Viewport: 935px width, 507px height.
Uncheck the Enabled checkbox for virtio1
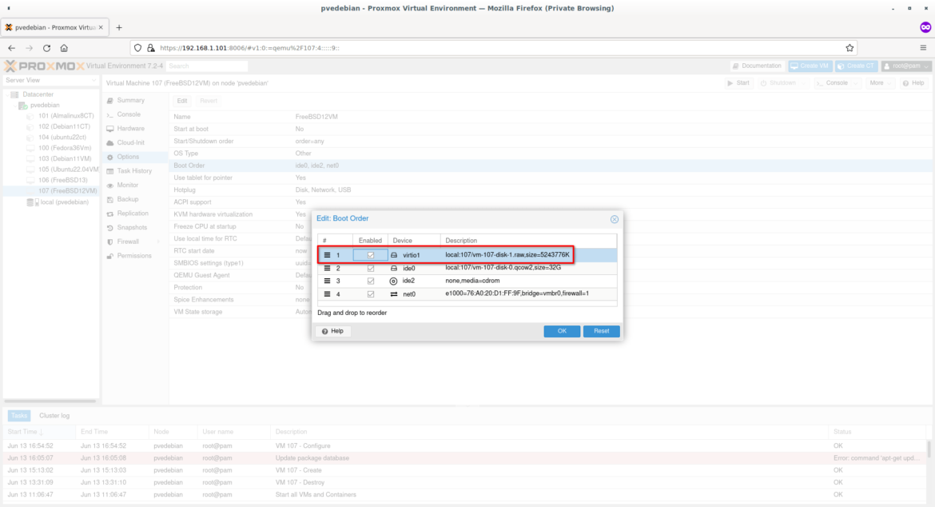(372, 255)
